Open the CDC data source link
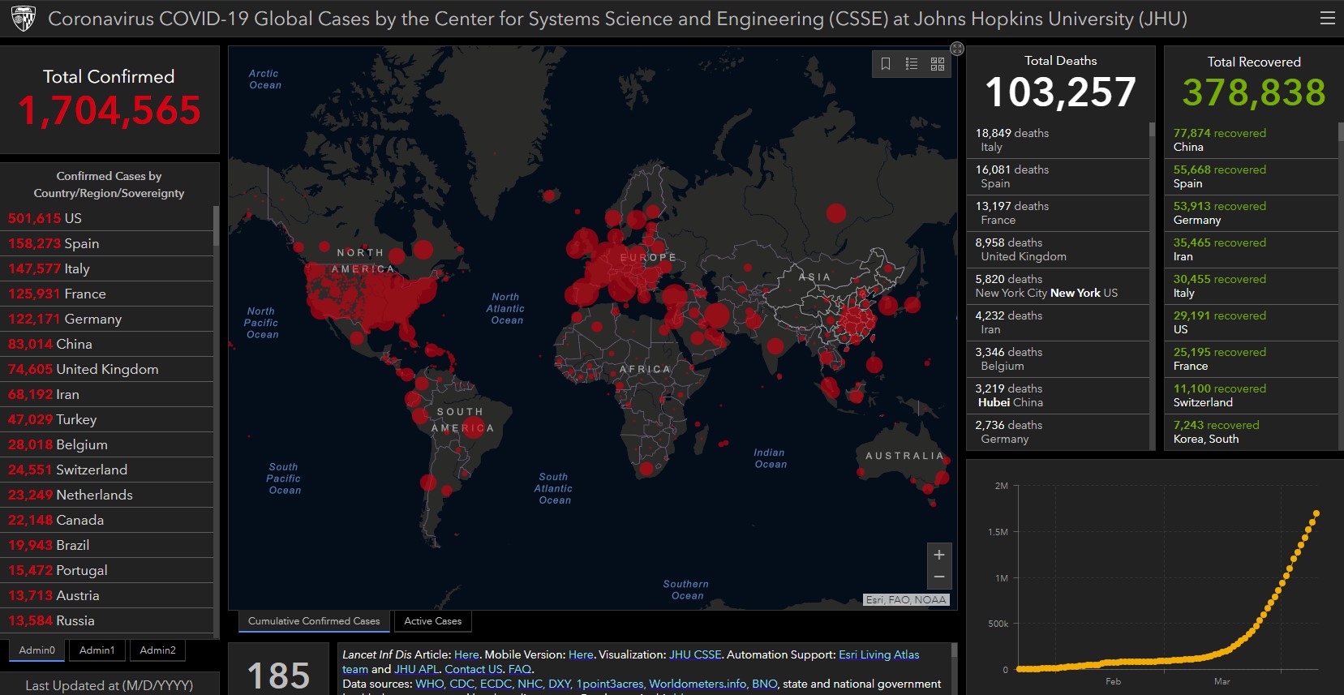Screen dimensions: 1344x695 point(462,684)
